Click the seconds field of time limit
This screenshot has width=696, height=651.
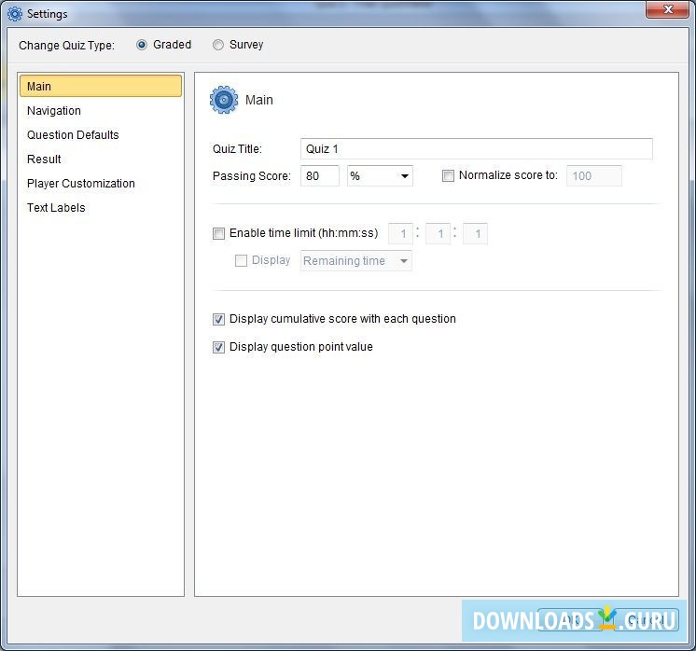(475, 233)
